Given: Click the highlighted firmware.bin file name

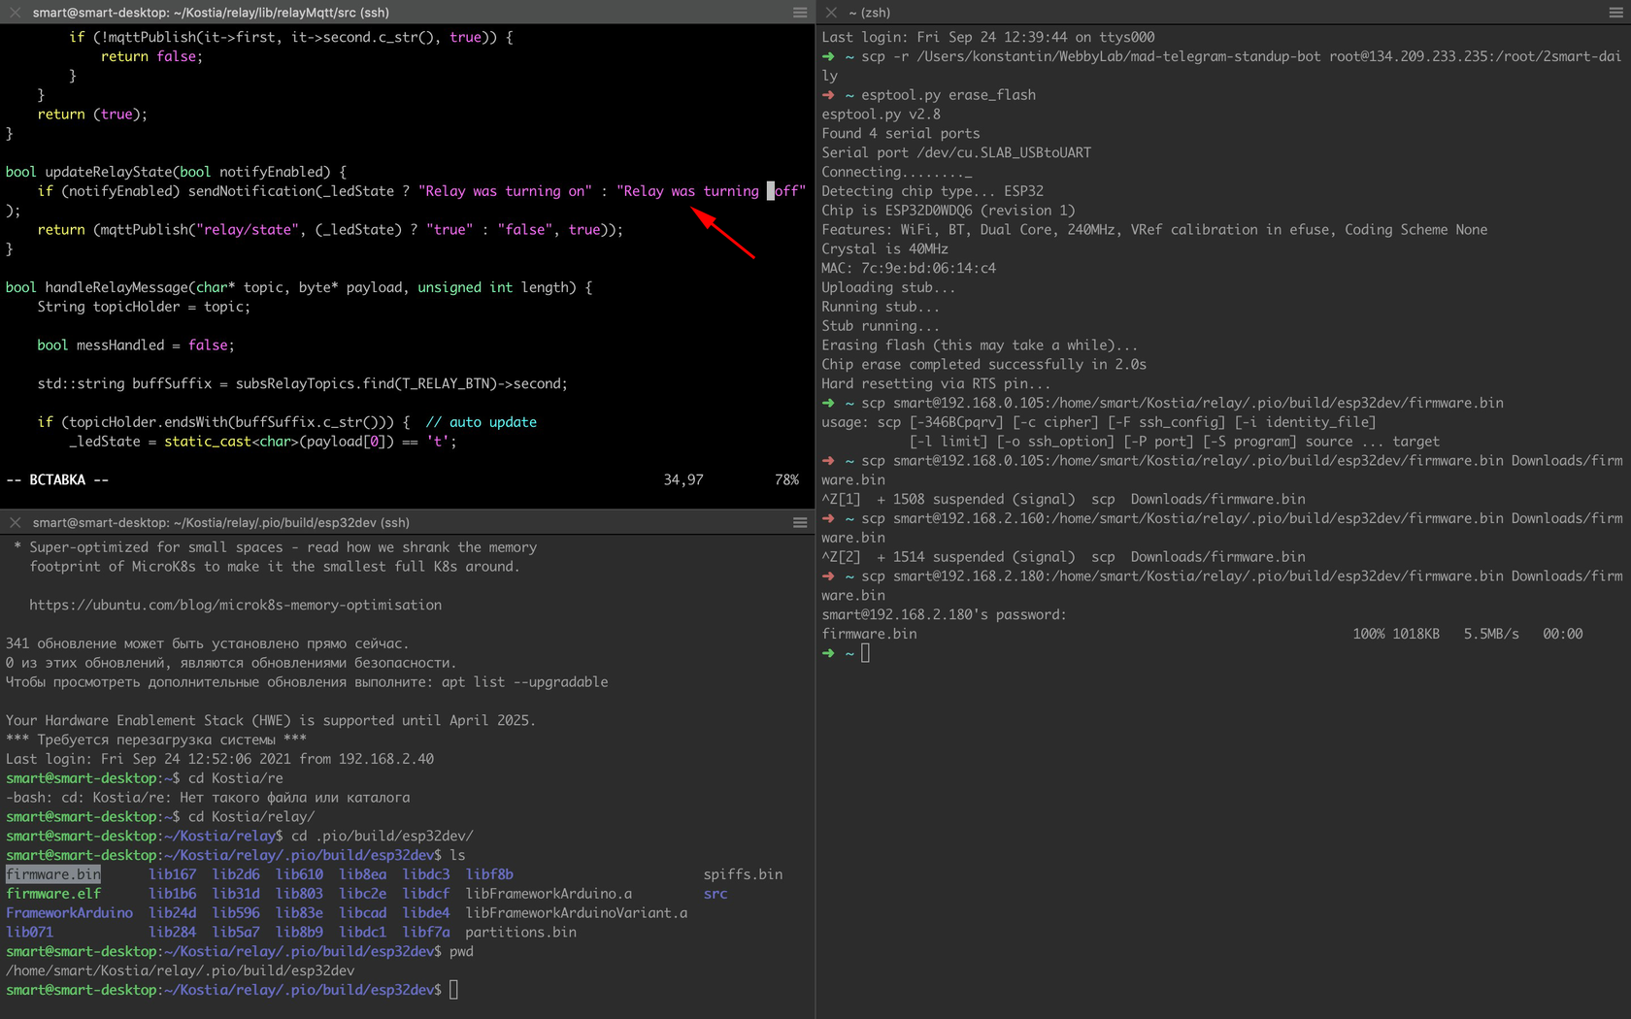Looking at the screenshot, I should pyautogui.click(x=53, y=874).
